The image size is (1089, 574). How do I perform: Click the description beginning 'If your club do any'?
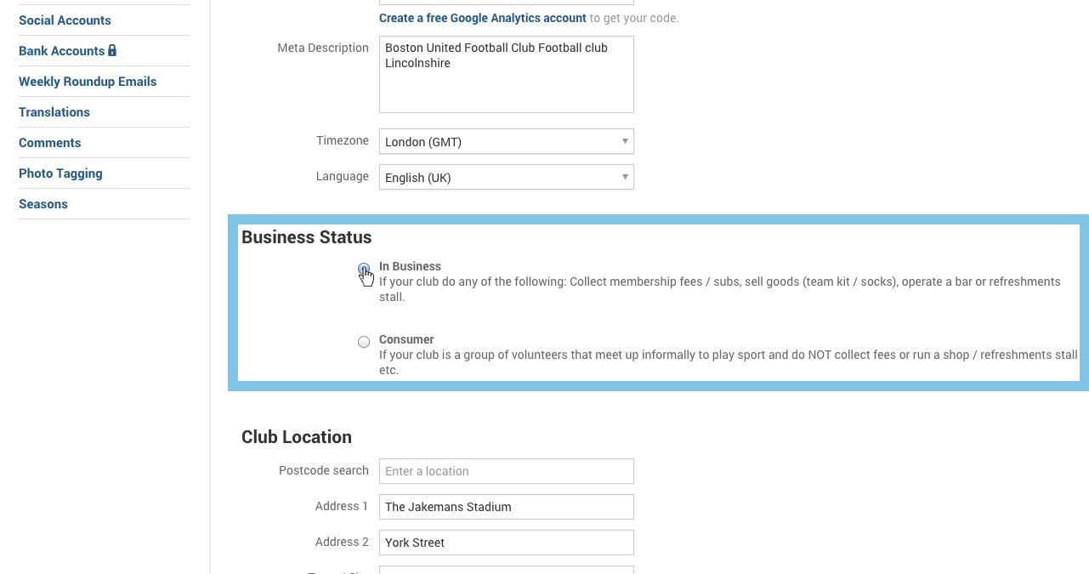720,289
